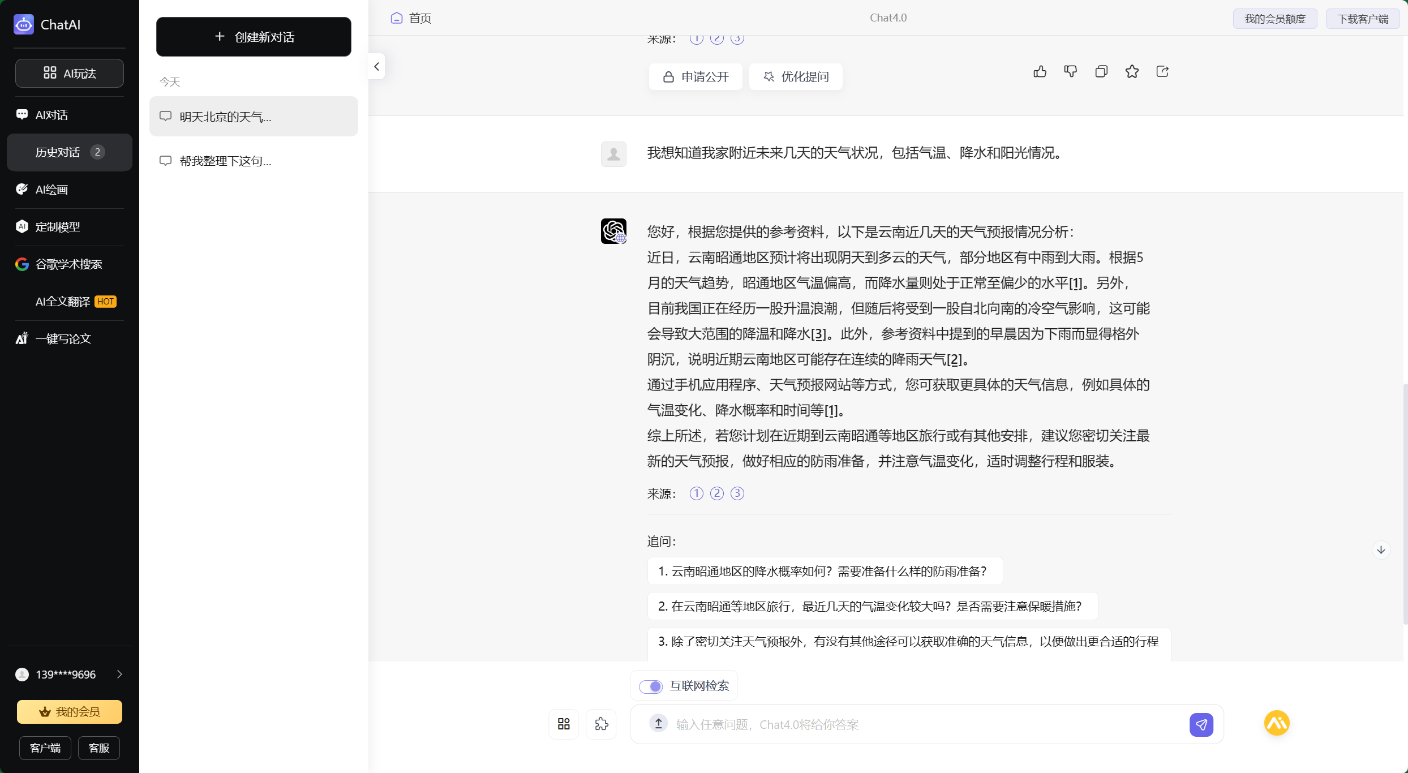This screenshot has width=1408, height=773.
Task: Click the 优化提问 button
Action: click(x=796, y=76)
